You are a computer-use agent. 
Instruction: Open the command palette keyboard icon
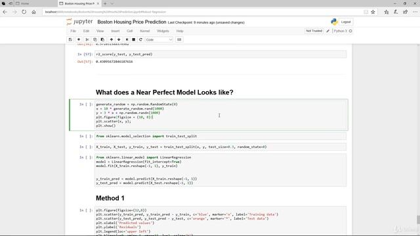coord(179,39)
